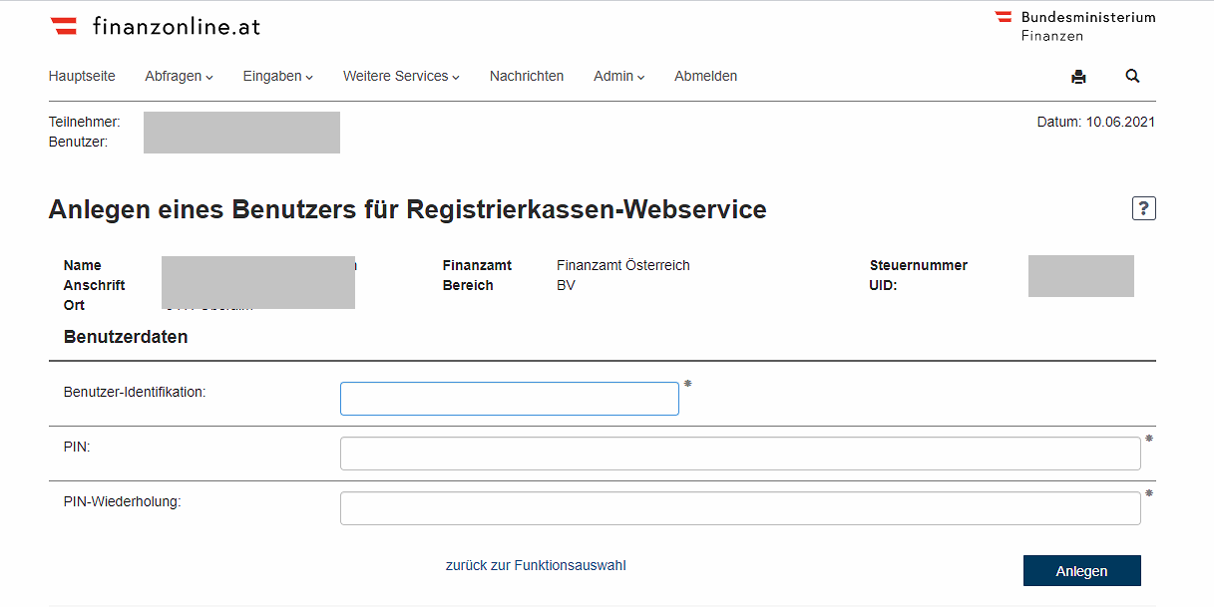Click into the PIN field
The height and width of the screenshot is (607, 1214).
pos(739,454)
